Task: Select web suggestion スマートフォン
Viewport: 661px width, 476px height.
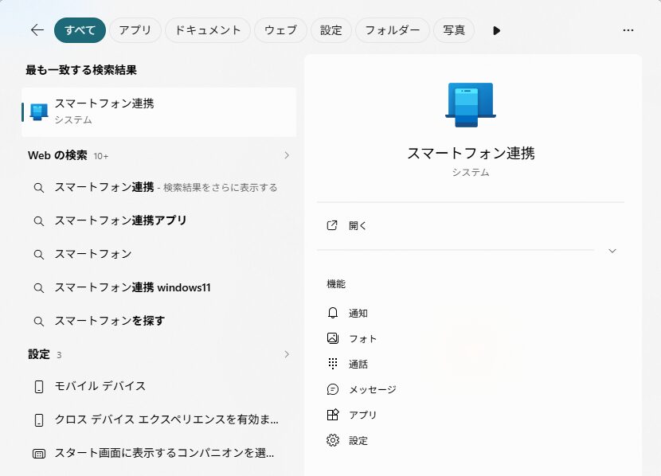Action: [159, 254]
